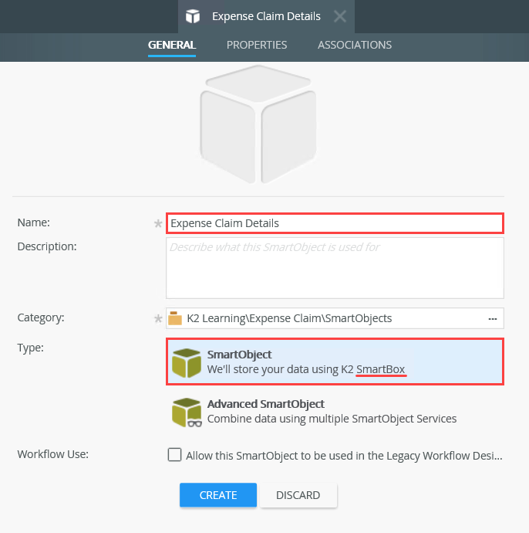Screen dimensions: 529x533
Task: Select the Advanced SmartObject type option
Action: pyautogui.click(x=335, y=412)
